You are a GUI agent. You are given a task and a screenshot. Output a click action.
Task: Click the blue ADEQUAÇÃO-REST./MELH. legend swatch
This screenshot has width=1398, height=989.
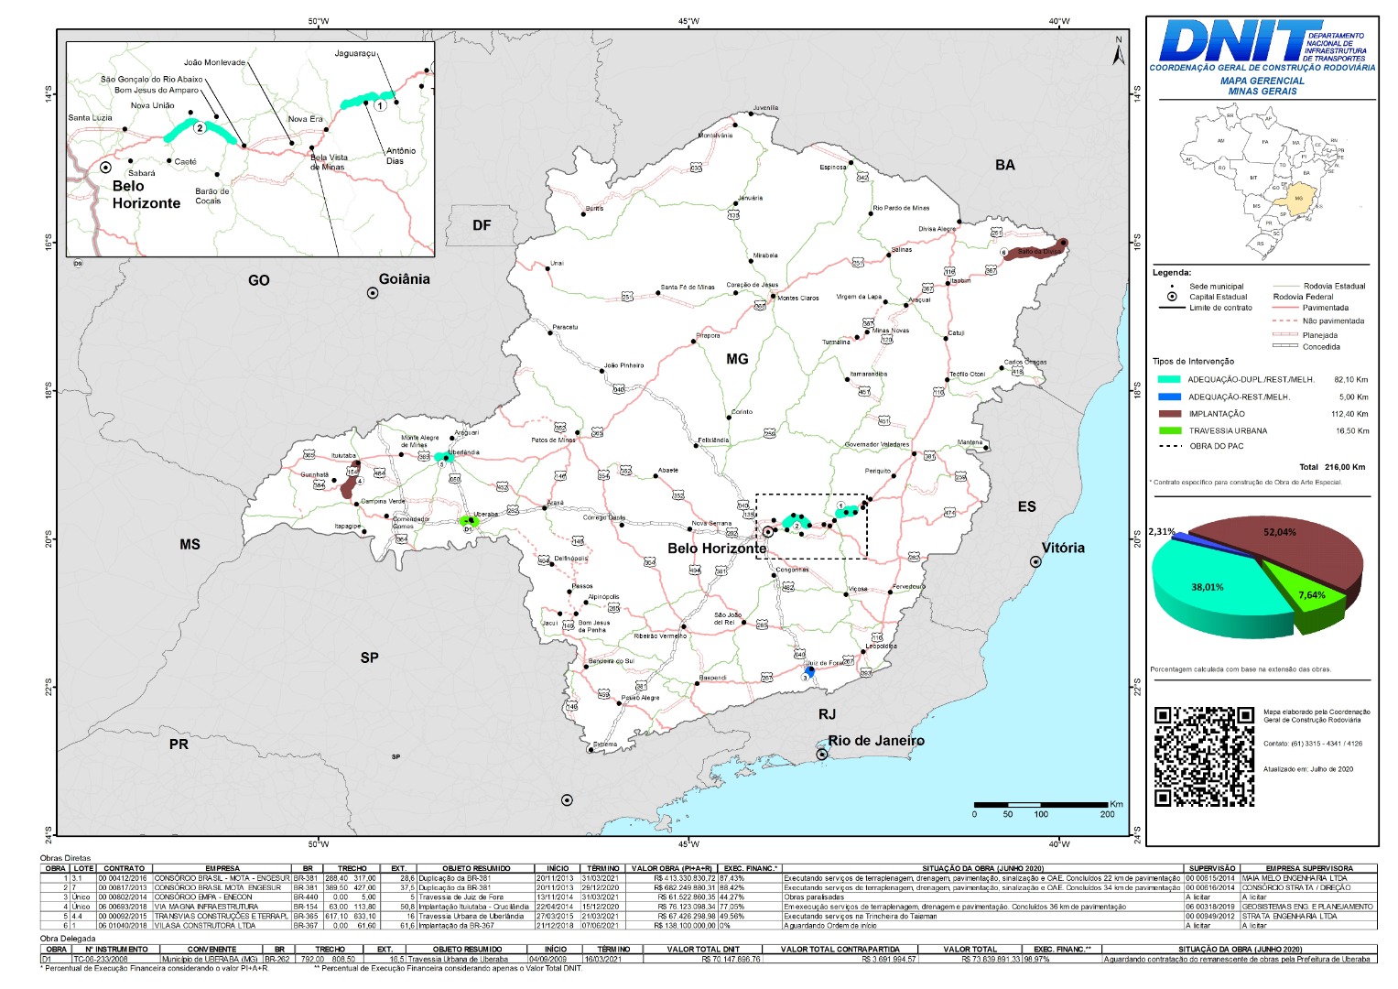1169,397
